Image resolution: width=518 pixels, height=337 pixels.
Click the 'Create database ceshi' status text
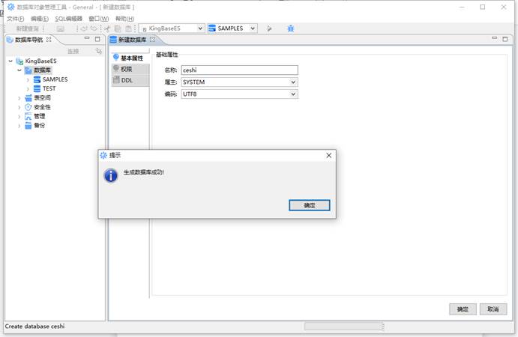(34, 326)
